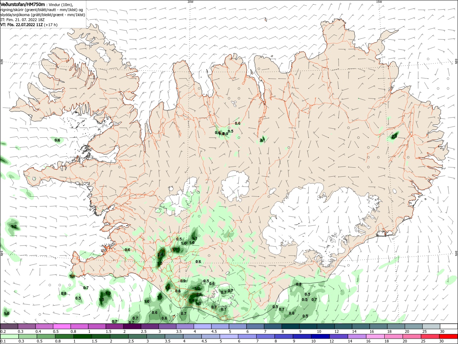The height and width of the screenshot is (344, 458).
Task: Pick the light pink 16 swatch in lower legend row
Action: [x=375, y=336]
